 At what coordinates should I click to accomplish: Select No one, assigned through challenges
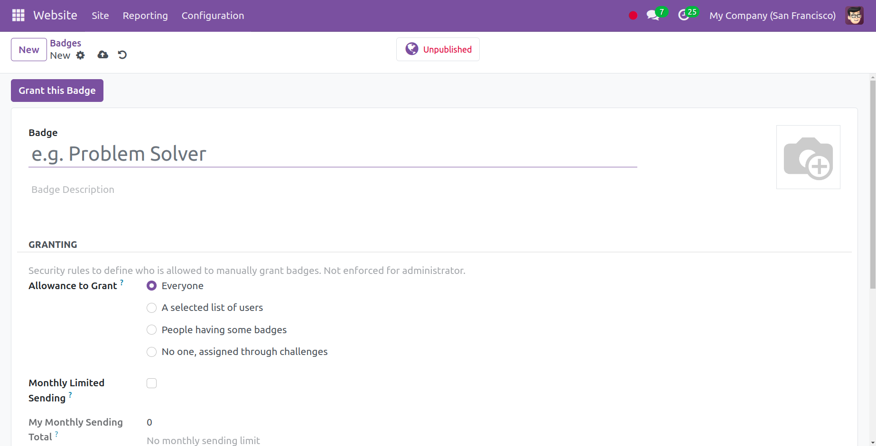point(152,352)
